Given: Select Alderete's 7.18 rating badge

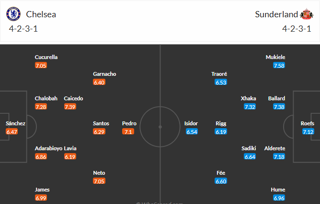Looking at the screenshot, I should pyautogui.click(x=279, y=156).
